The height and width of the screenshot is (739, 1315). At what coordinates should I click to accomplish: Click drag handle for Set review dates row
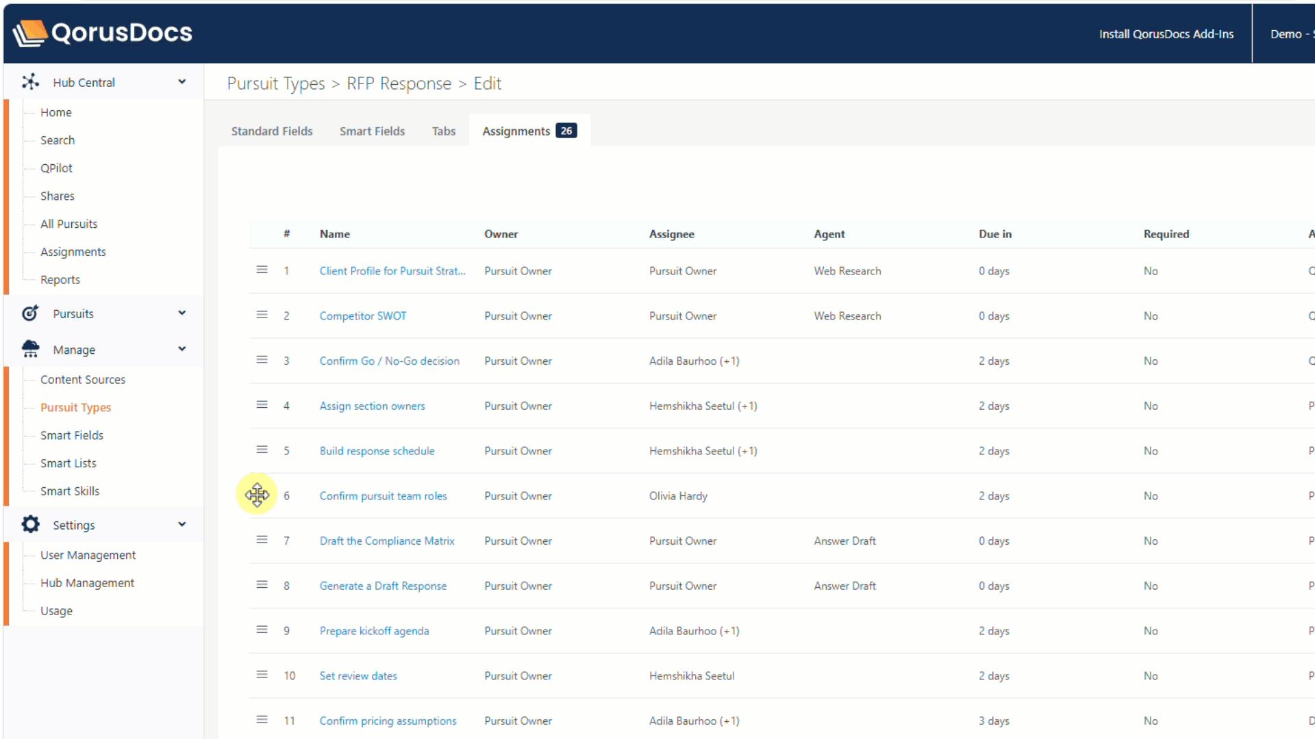262,675
